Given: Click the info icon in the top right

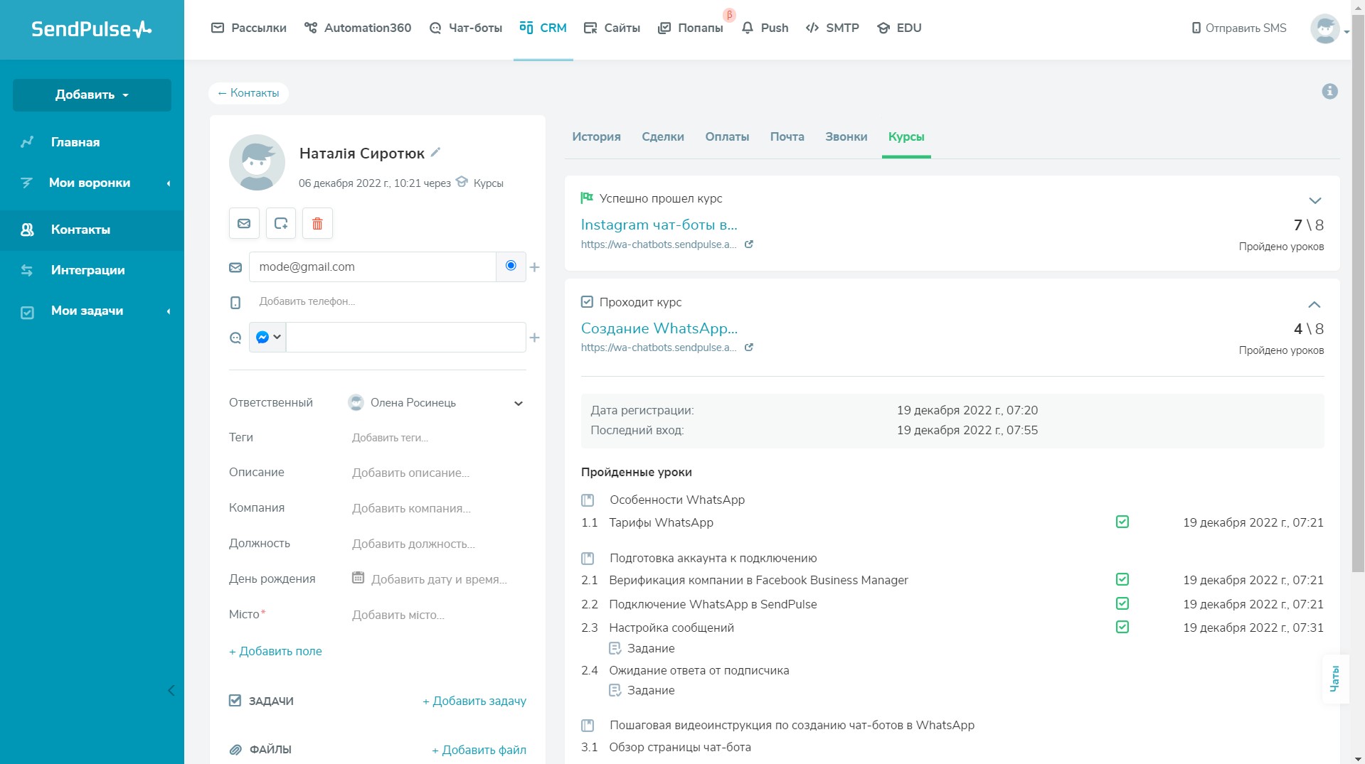Looking at the screenshot, I should point(1329,91).
